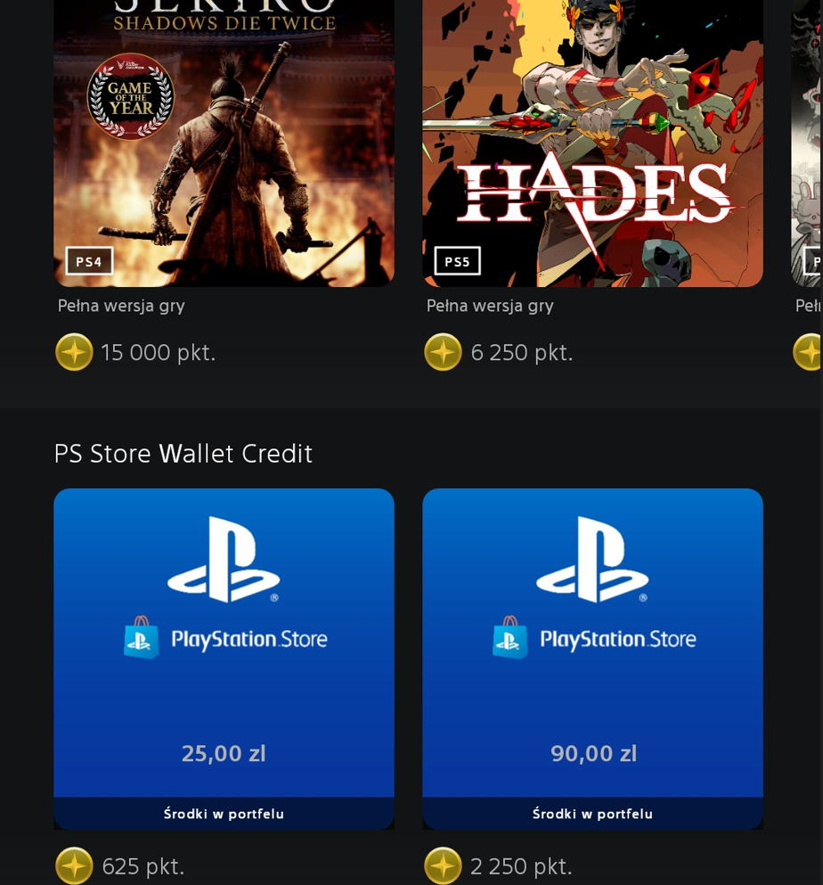Click Środki w portfelu on the 25,00 zl card

224,814
